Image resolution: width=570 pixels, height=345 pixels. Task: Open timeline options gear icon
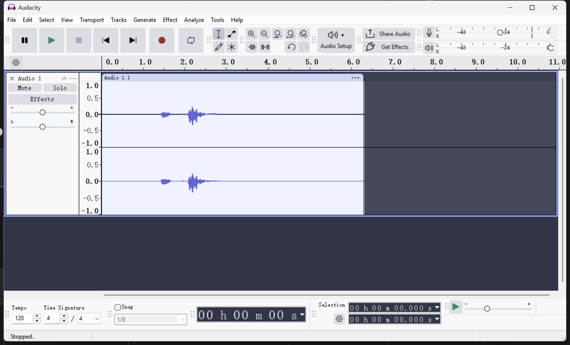[16, 62]
